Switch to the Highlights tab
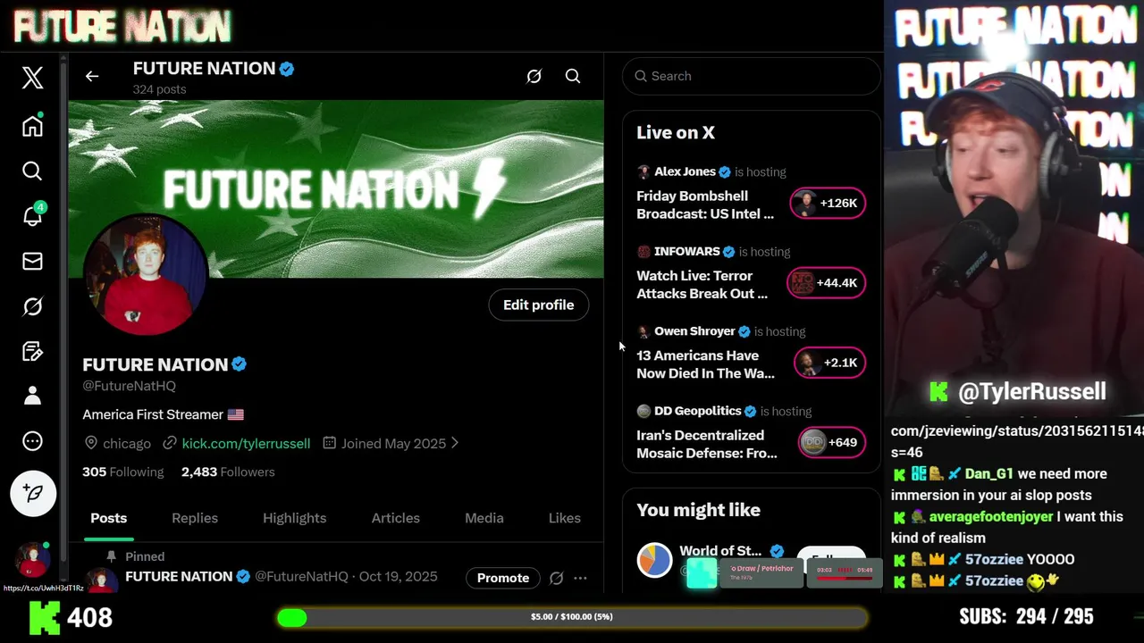The width and height of the screenshot is (1144, 643). [x=294, y=518]
